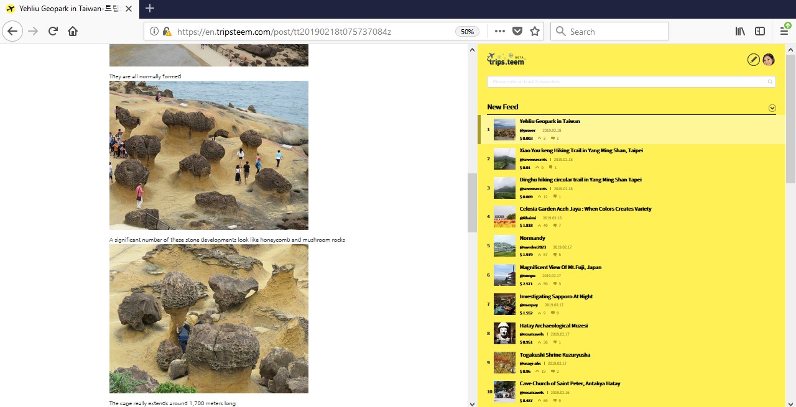
Task: Click the browser Forward arrow button
Action: pyautogui.click(x=33, y=31)
